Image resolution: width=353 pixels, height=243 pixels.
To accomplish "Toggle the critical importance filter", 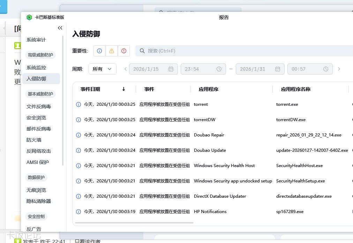I will coord(124,51).
